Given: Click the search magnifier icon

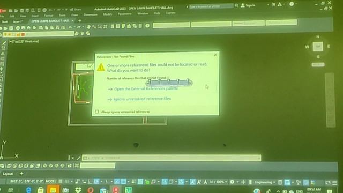Looking at the screenshot, I should 236,5.
